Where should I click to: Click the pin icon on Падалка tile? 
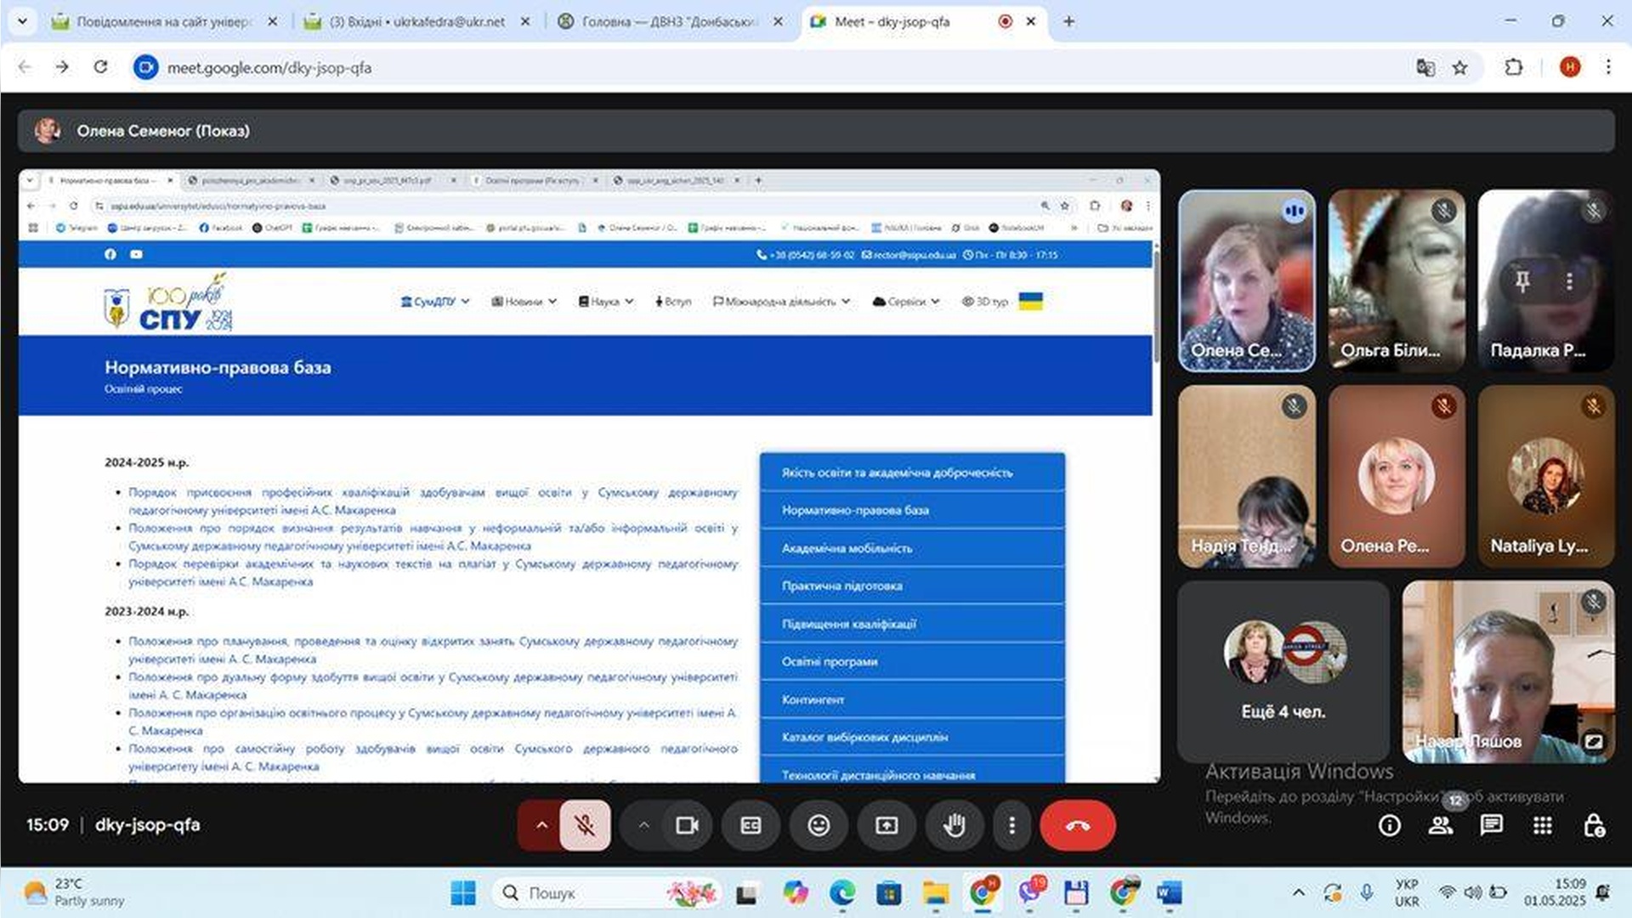[x=1522, y=280]
